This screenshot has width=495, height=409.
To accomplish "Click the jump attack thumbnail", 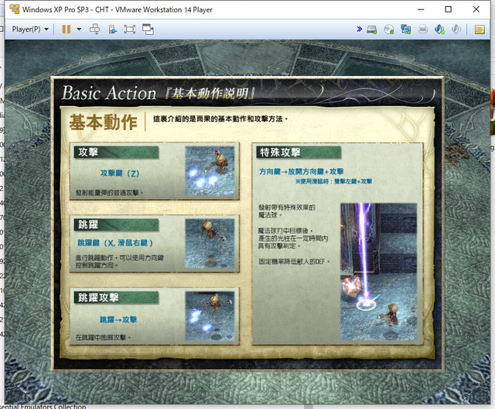I will 210,316.
